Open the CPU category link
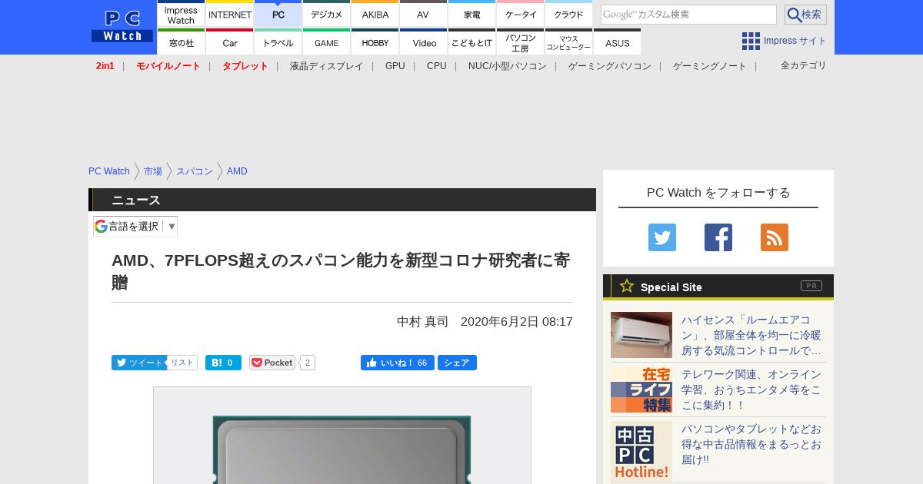The height and width of the screenshot is (484, 923). point(437,66)
